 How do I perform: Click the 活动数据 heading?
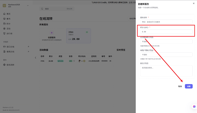[x=44, y=50]
